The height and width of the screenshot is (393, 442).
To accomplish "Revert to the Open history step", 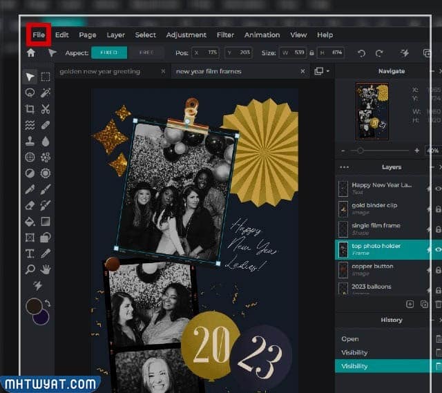I will click(350, 339).
